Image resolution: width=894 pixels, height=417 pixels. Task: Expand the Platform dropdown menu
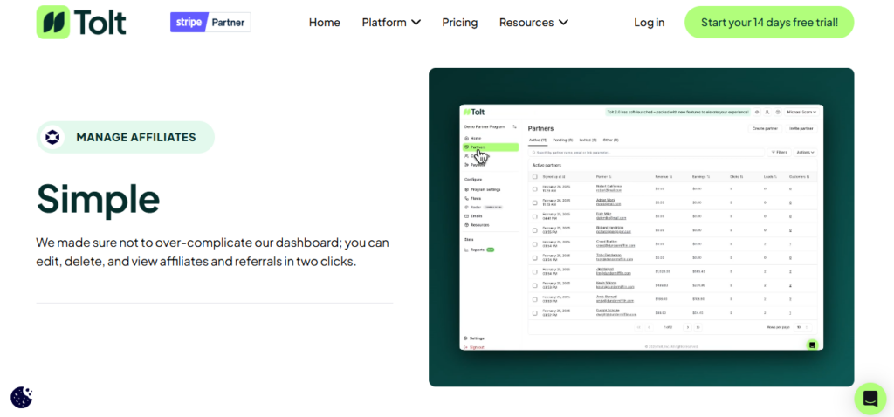391,22
